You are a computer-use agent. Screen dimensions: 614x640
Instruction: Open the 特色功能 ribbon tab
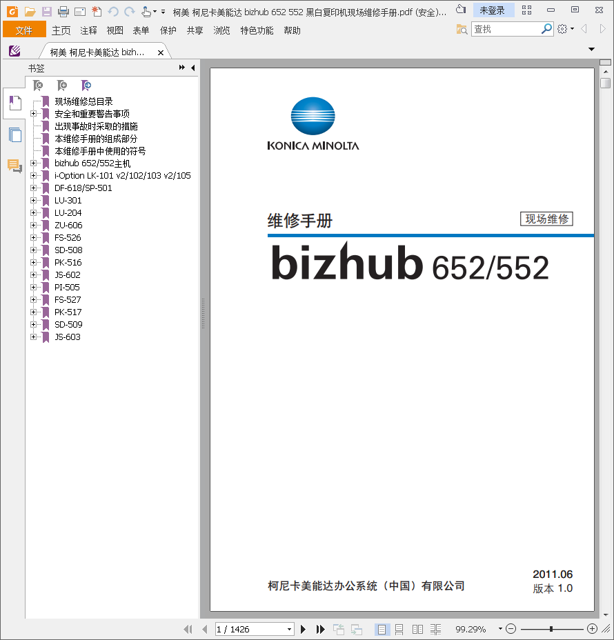(257, 30)
